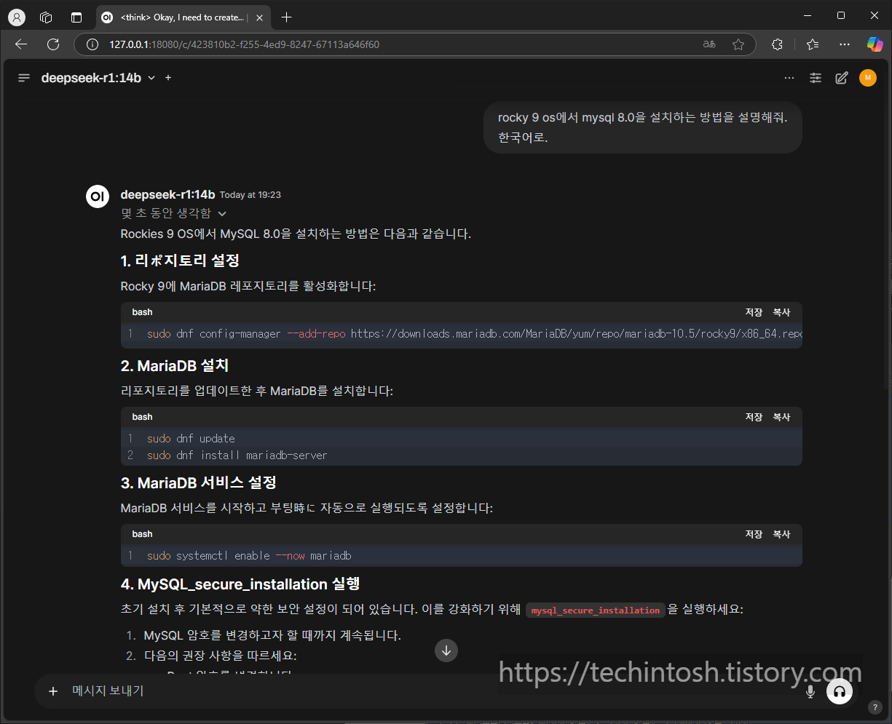The height and width of the screenshot is (724, 892).
Task: Click 복사 on the MariaDB install code block
Action: coord(781,417)
